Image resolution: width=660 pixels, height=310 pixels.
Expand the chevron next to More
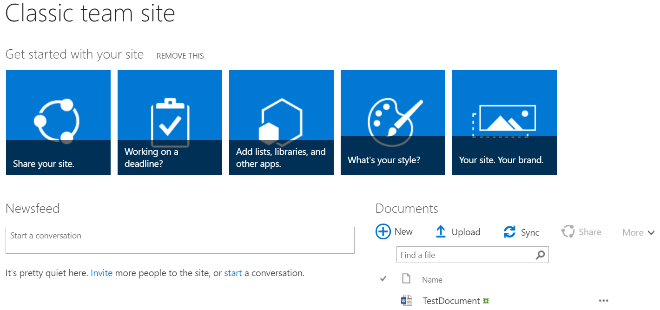(x=651, y=232)
